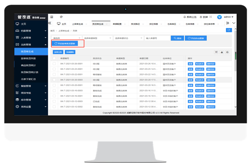Open the admin user dropdown menu
251x165 pixels.
(x=229, y=17)
